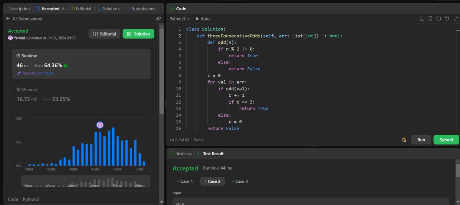Screen dimensions: 460x205
Task: Click the 23.25% memory beats value
Action: click(61, 99)
